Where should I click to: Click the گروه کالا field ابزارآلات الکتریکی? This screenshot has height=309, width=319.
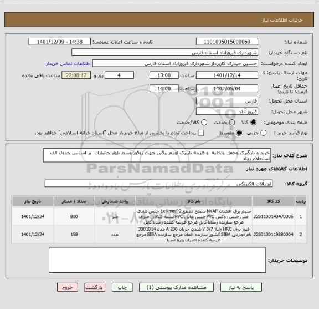(158, 184)
